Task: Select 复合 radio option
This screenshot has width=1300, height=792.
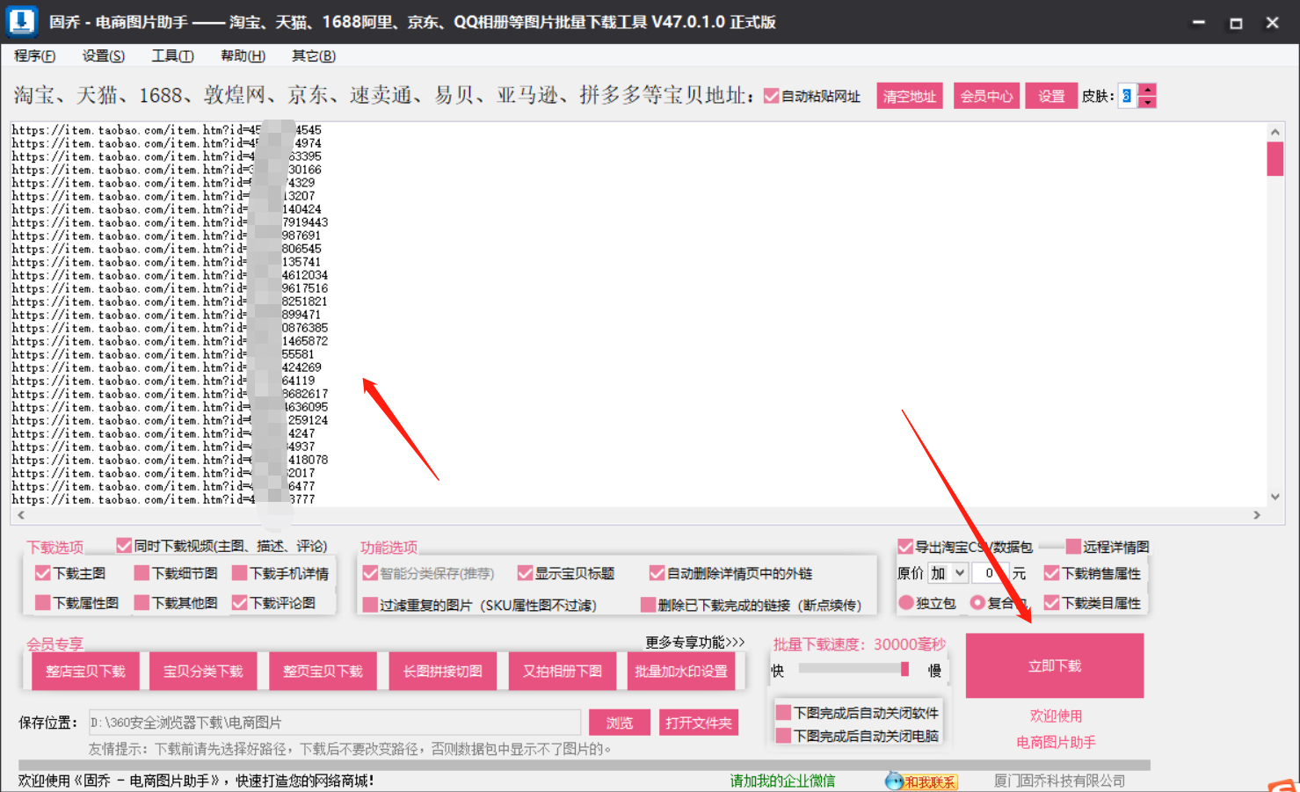Action: 977,603
